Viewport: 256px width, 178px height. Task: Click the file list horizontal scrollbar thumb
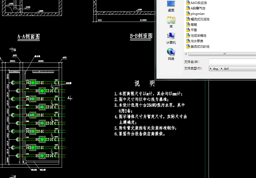(222, 54)
